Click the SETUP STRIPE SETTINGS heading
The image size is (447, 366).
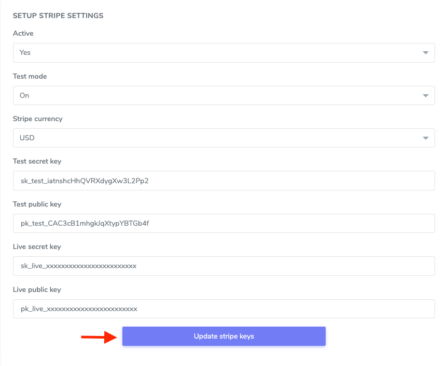58,16
